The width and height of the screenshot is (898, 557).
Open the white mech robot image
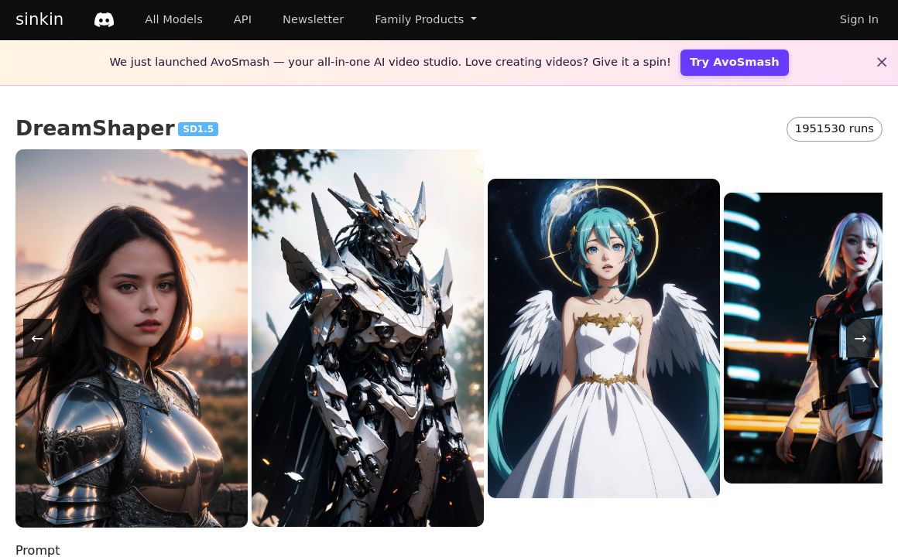coord(368,338)
